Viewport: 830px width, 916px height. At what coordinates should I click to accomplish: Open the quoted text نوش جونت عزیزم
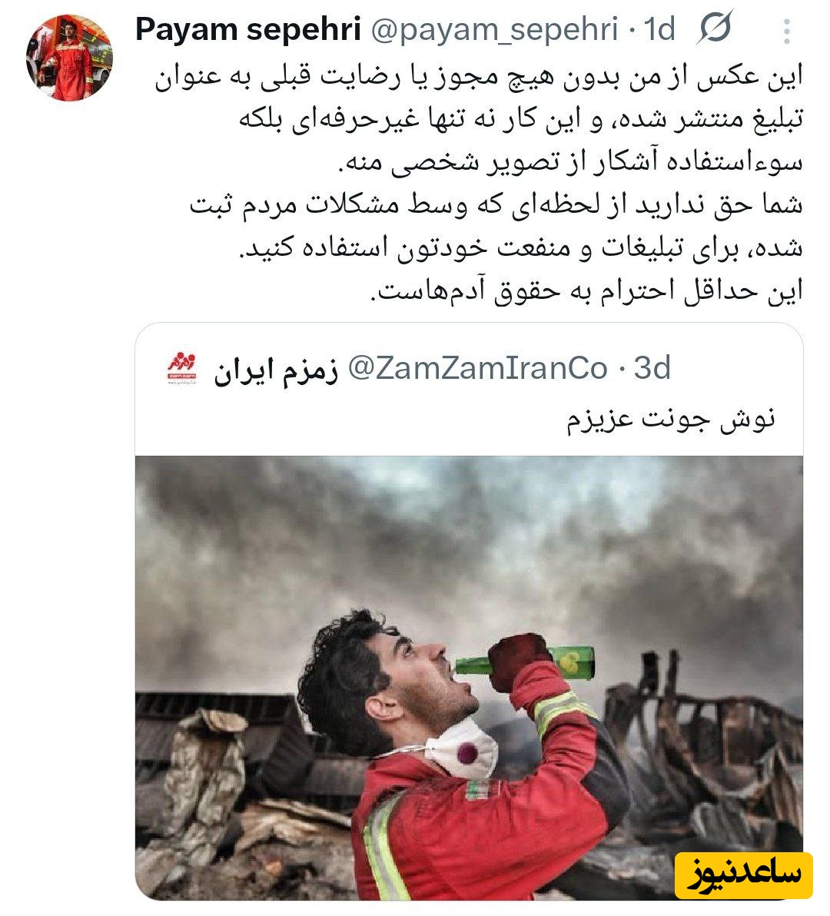point(671,420)
